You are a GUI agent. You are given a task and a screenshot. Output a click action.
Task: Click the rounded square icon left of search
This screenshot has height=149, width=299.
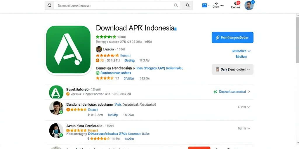(49, 5)
